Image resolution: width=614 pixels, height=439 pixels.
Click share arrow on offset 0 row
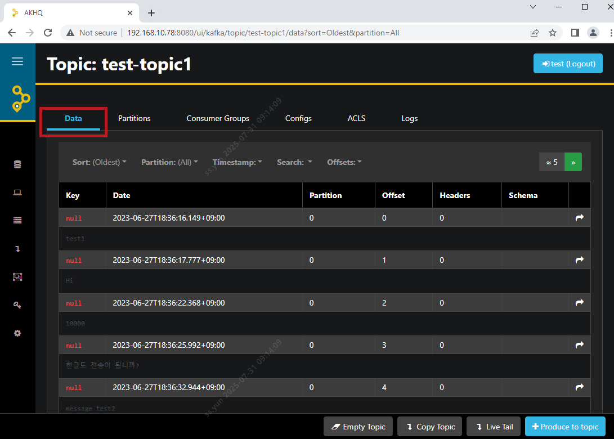[x=580, y=218]
